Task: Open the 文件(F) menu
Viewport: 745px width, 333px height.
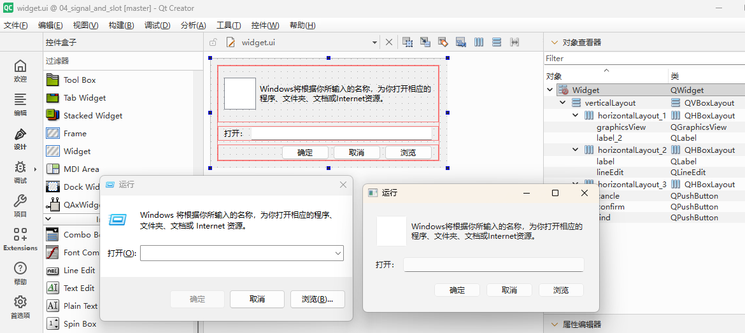Action: click(16, 25)
